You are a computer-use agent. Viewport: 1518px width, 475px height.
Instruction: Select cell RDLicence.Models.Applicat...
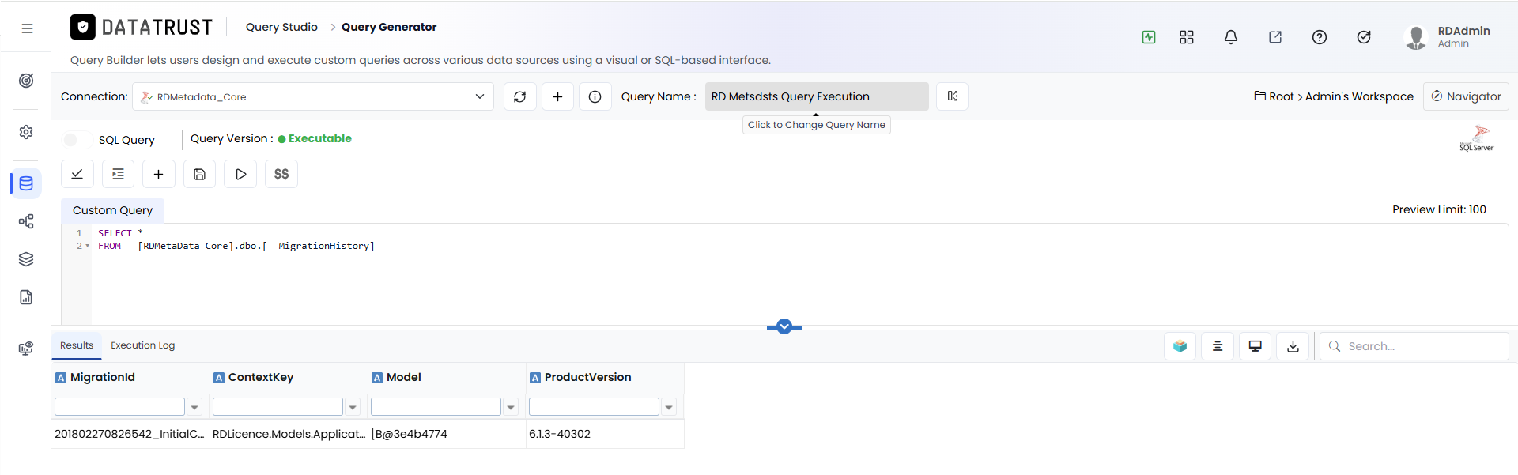[x=289, y=434]
